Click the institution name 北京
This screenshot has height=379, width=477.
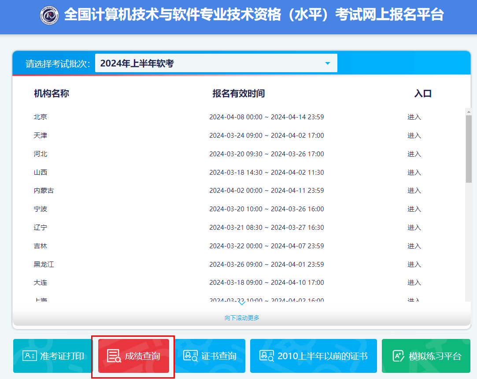pyautogui.click(x=41, y=117)
